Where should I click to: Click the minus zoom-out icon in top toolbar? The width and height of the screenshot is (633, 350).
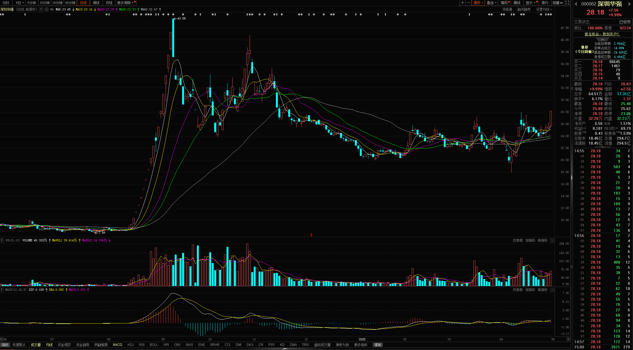468,3
